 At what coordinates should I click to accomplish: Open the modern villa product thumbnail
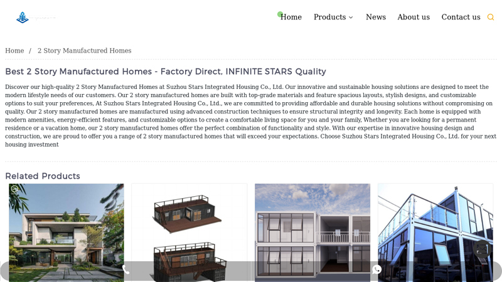point(67,232)
